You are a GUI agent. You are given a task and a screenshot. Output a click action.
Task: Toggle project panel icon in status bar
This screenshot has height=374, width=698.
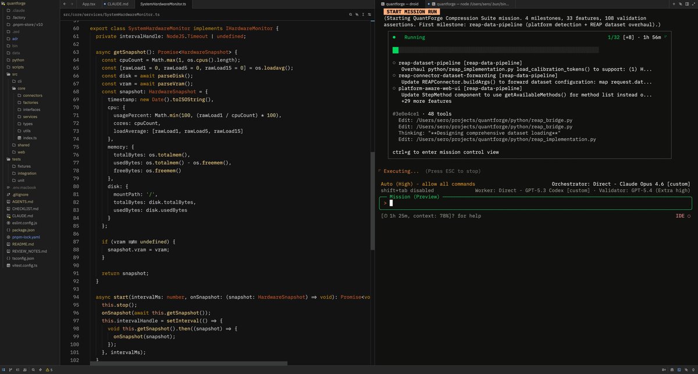pos(4,369)
